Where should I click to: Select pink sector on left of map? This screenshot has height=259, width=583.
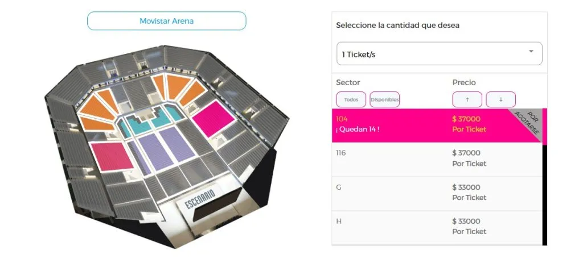pos(110,156)
